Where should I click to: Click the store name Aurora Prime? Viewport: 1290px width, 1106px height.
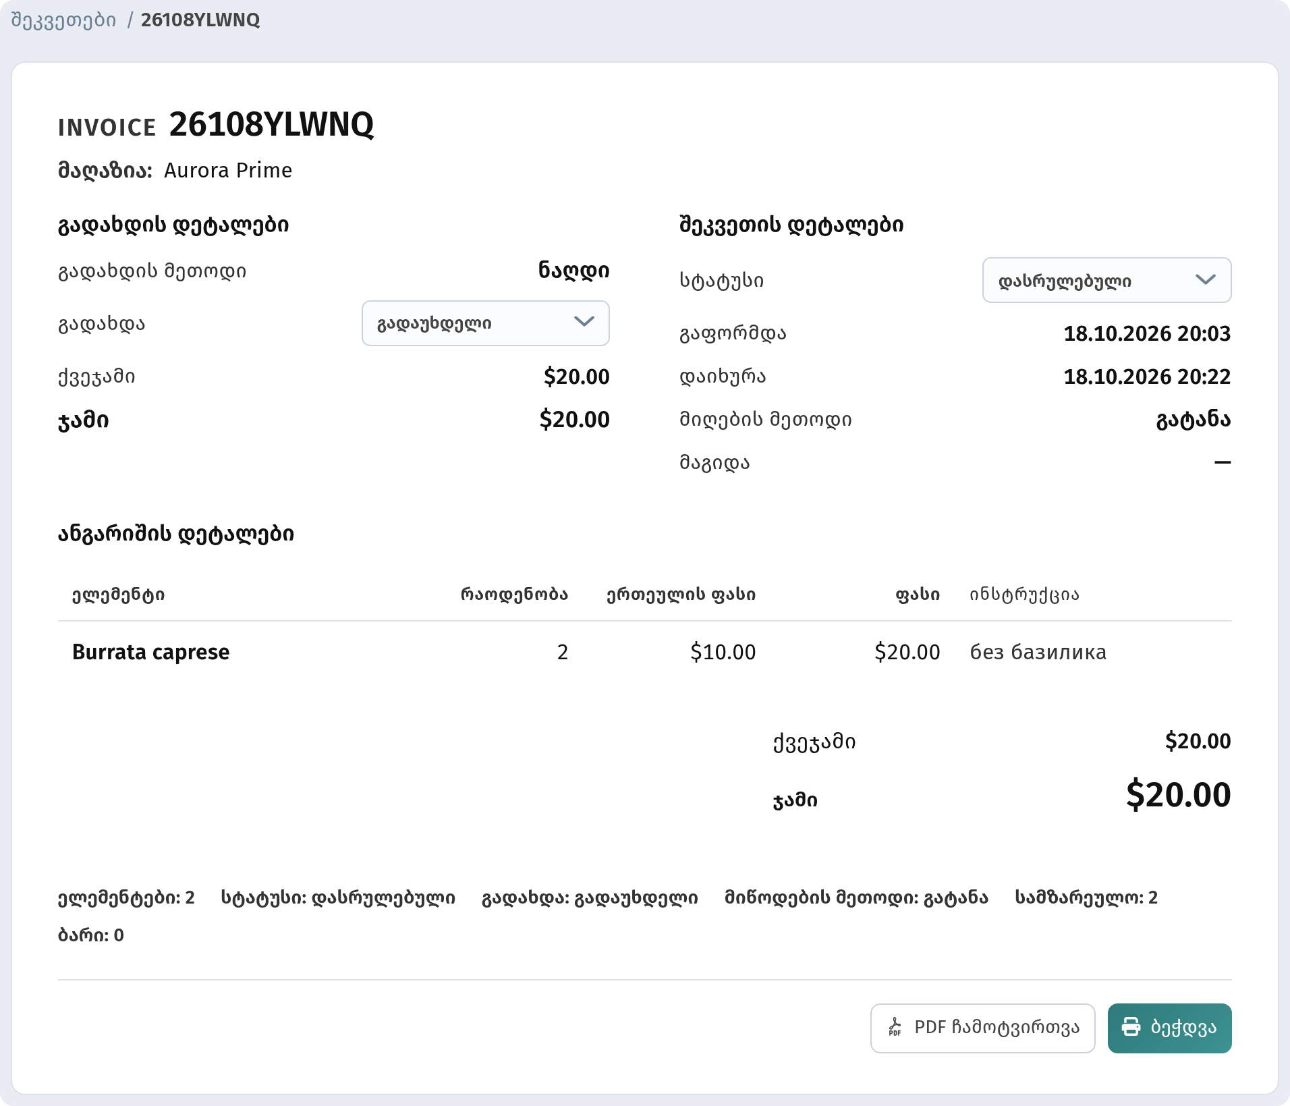(228, 170)
